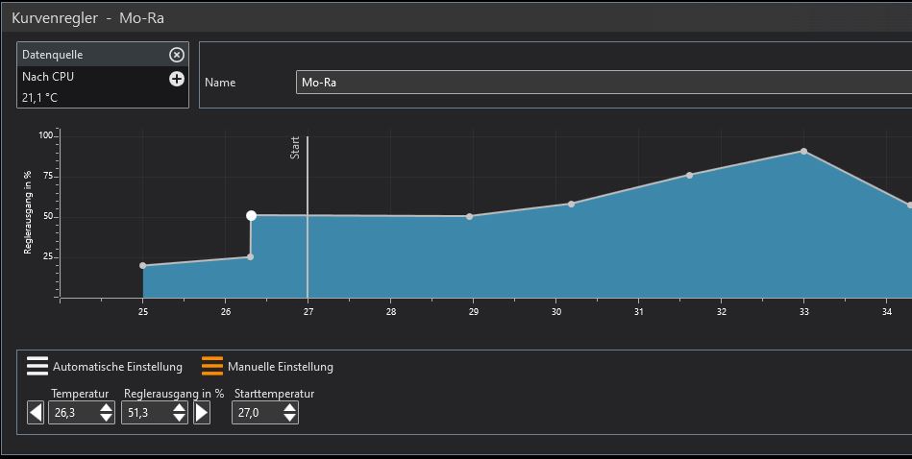Add a data source with the plus icon
The width and height of the screenshot is (912, 459).
coord(176,79)
